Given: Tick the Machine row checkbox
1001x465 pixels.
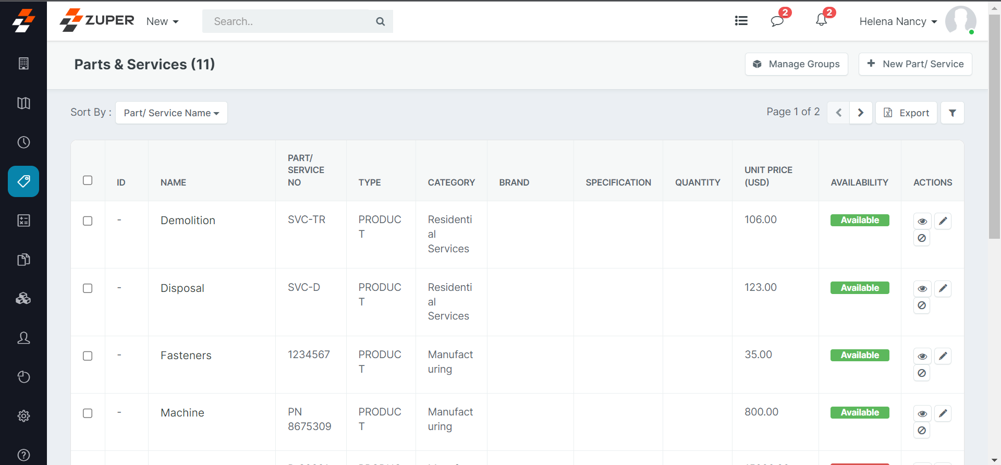Looking at the screenshot, I should point(88,413).
